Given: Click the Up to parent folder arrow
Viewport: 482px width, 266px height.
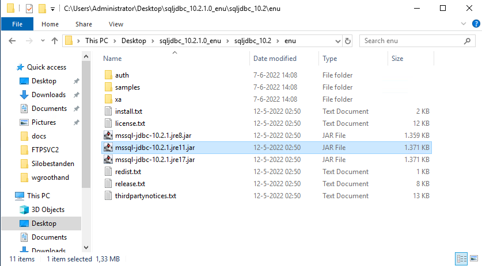Looking at the screenshot, I should pyautogui.click(x=55, y=41).
